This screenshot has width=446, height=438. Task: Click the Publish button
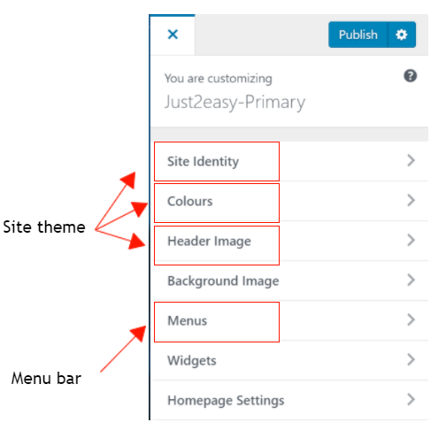click(358, 35)
